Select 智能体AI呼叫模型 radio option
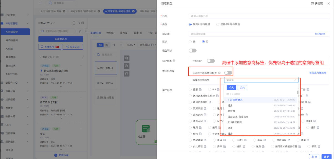The width and height of the screenshot is (334, 159). pos(218,24)
